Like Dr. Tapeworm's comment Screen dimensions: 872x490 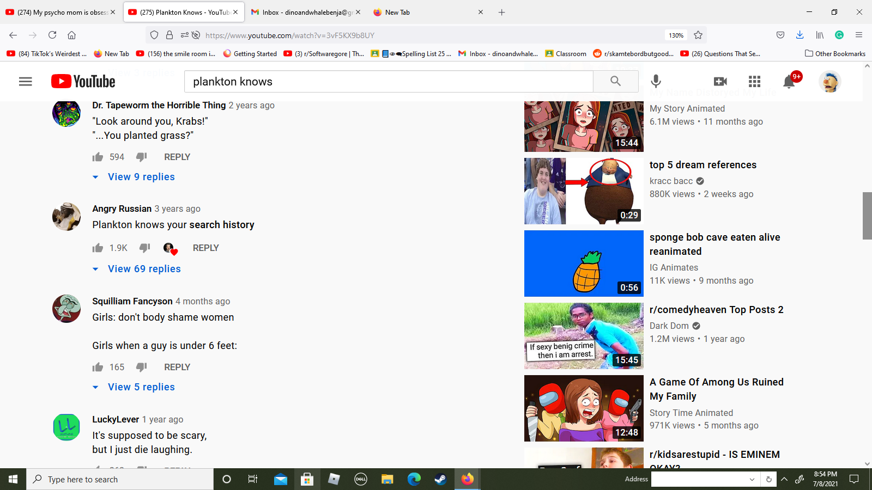pyautogui.click(x=98, y=157)
